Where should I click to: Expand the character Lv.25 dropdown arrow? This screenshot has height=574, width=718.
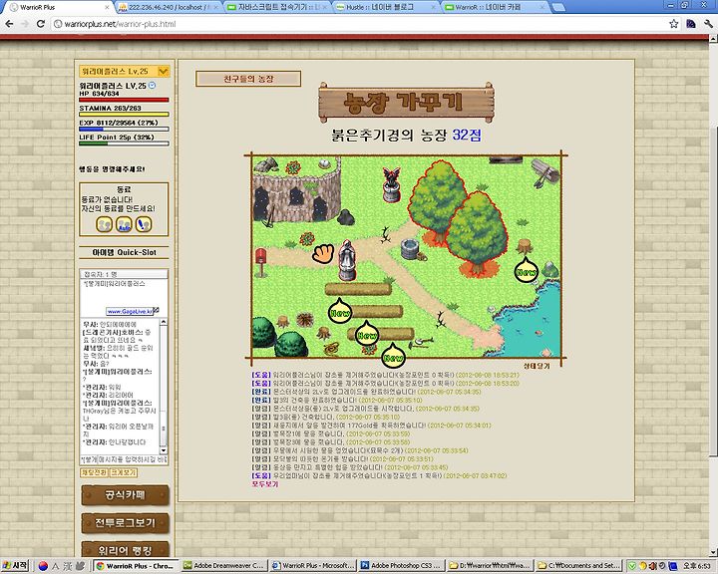pyautogui.click(x=163, y=71)
